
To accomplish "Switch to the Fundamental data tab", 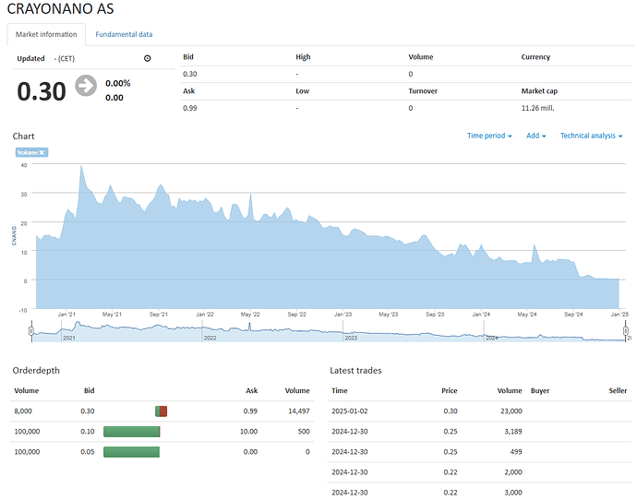I will coord(124,34).
